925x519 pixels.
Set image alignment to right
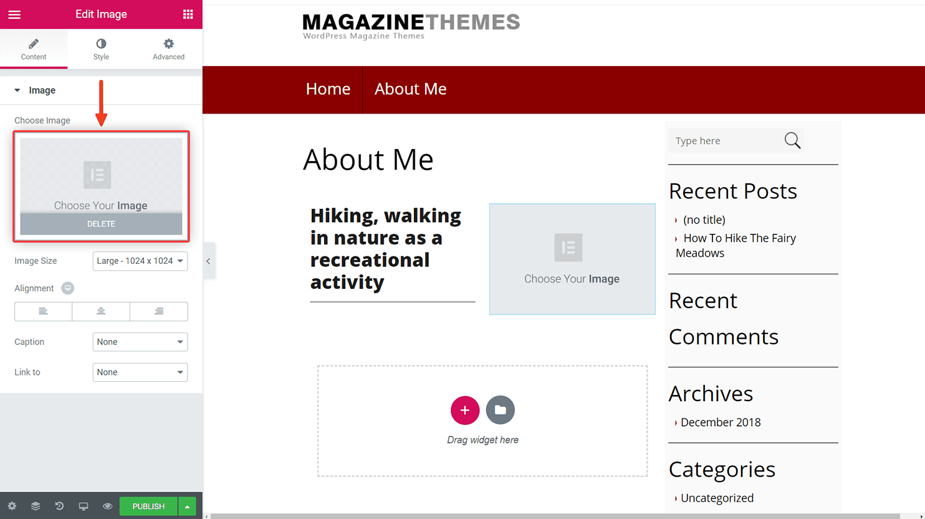point(159,311)
